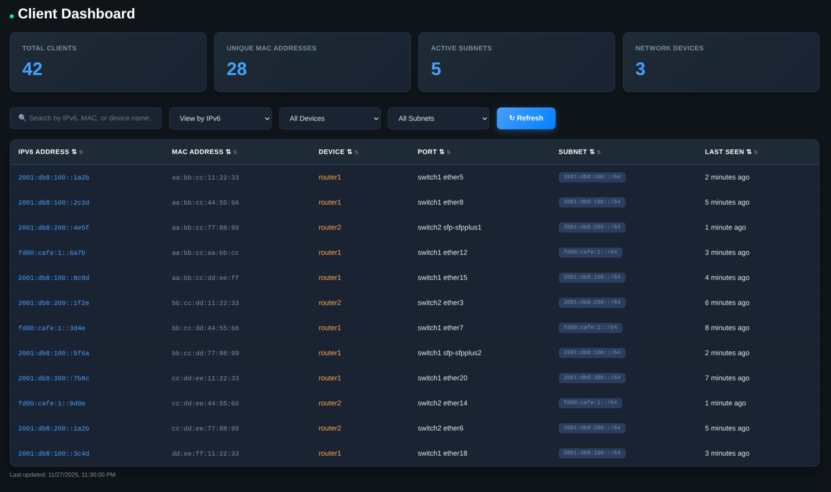Open the View by IPv6 dropdown
The height and width of the screenshot is (492, 831).
point(220,118)
